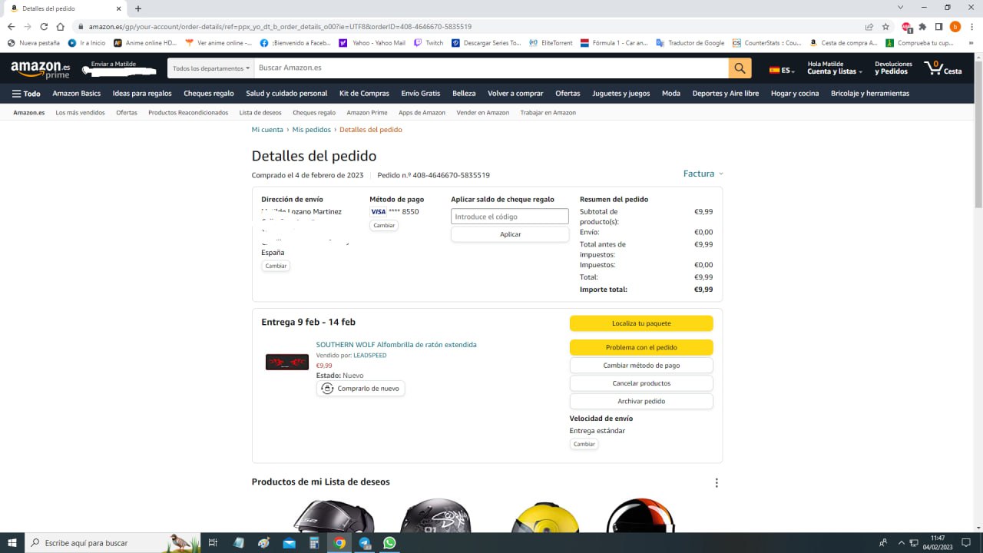Go to Mi cuenta breadcrumb
This screenshot has height=553, width=983.
point(267,130)
